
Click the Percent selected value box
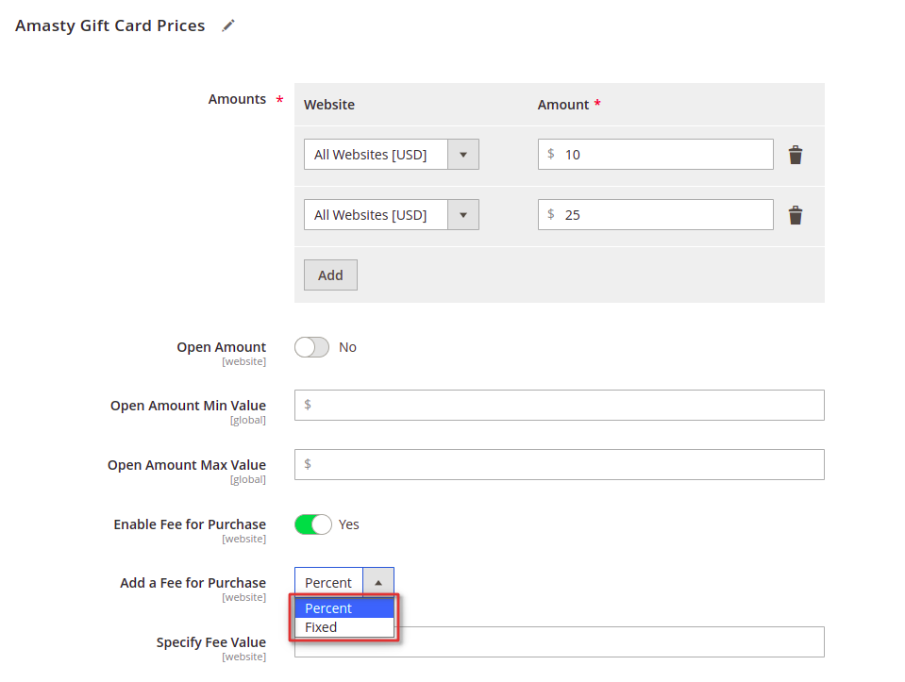point(328,583)
